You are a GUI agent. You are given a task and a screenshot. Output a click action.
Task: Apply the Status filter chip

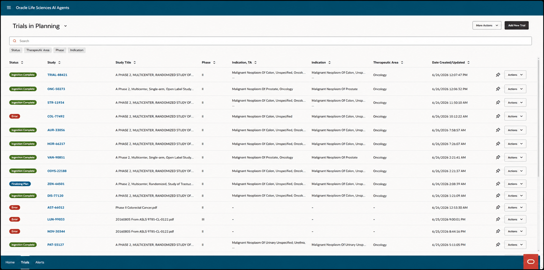(16, 50)
